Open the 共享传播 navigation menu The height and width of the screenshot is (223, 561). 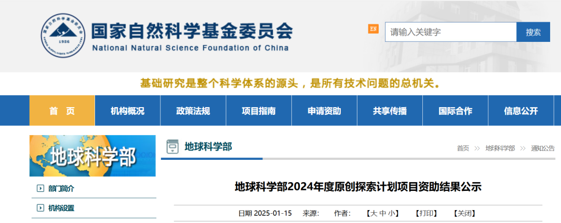tap(390, 110)
